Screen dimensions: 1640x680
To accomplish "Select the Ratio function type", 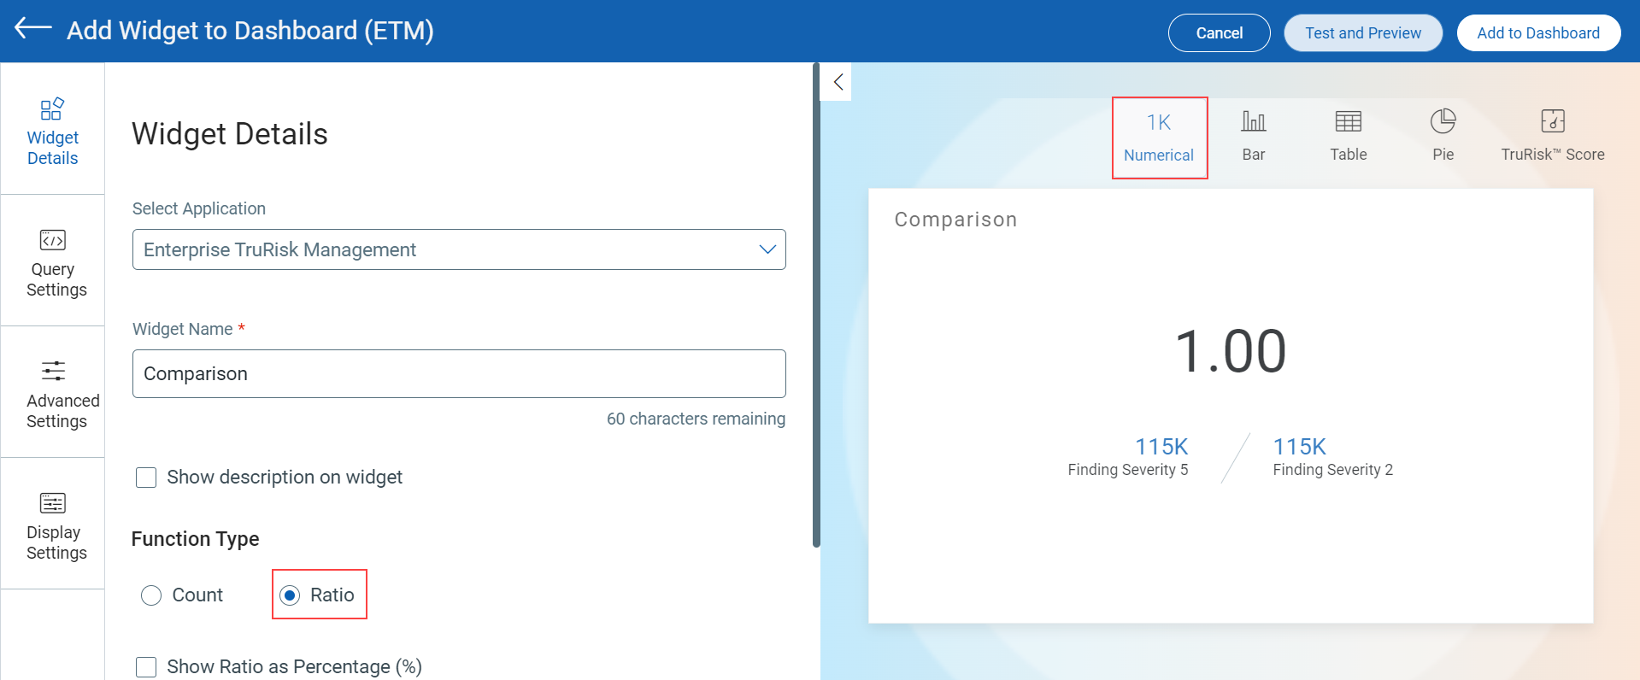I will (x=291, y=595).
